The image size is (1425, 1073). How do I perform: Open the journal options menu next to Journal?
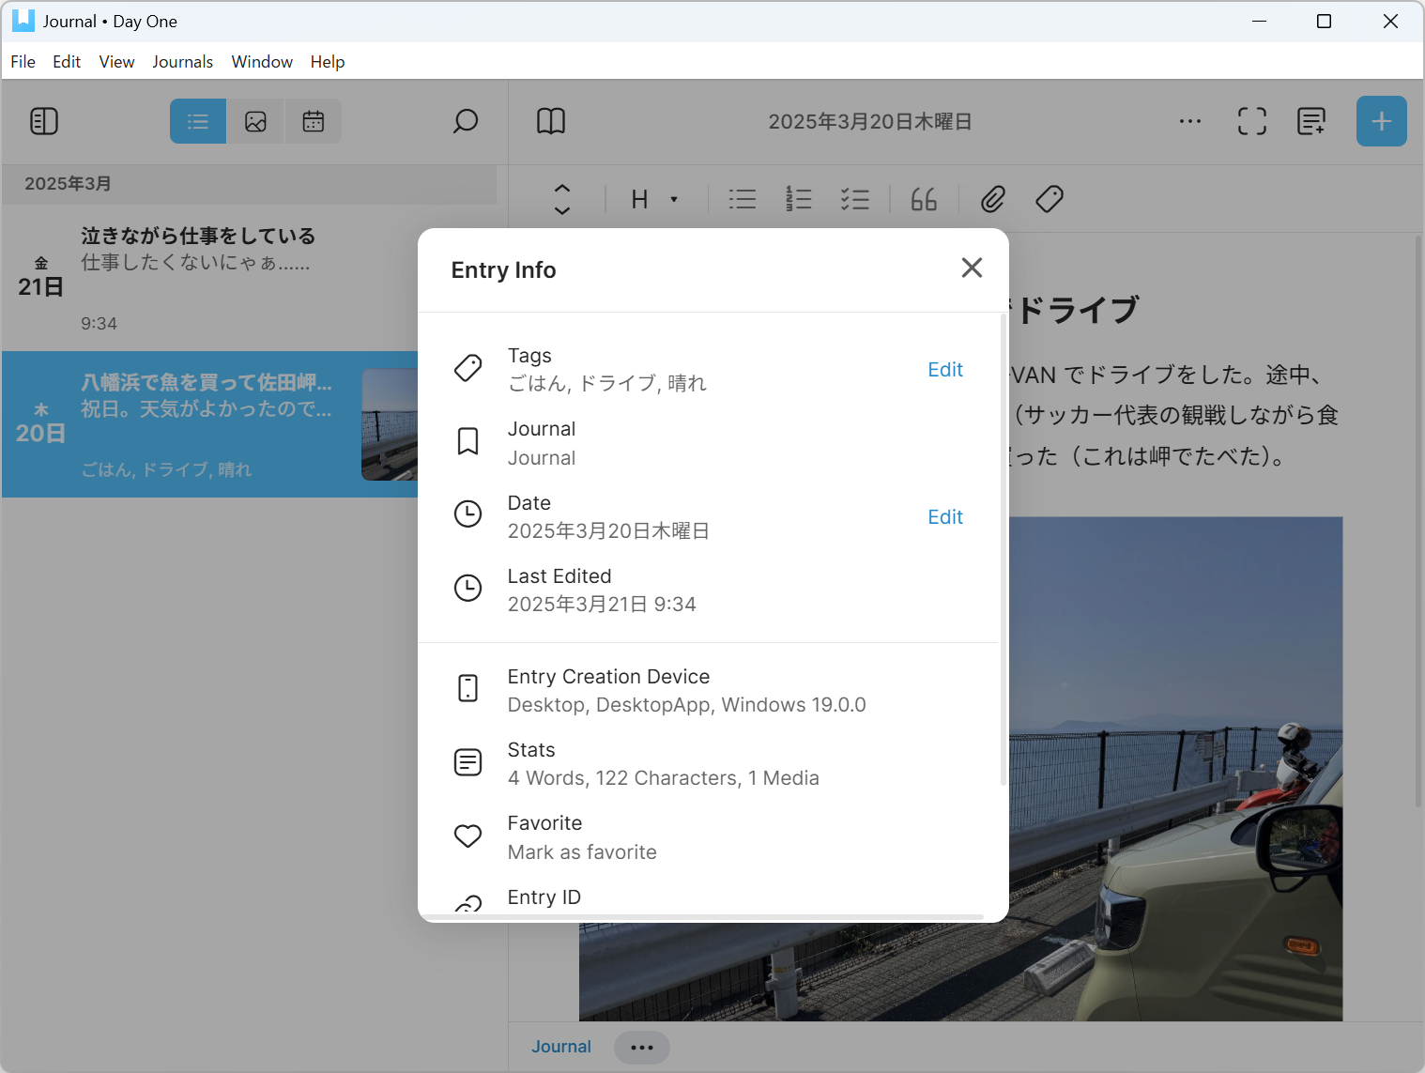(x=641, y=1047)
